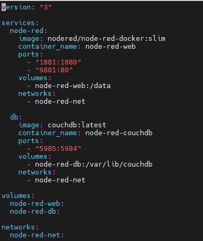Click the node-red-db:/var/lib/couchdb volume entry
Screen dimensions: 203x241
point(94,165)
